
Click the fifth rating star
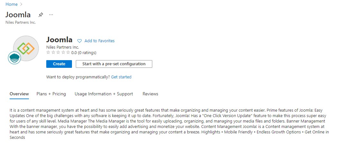68,52
